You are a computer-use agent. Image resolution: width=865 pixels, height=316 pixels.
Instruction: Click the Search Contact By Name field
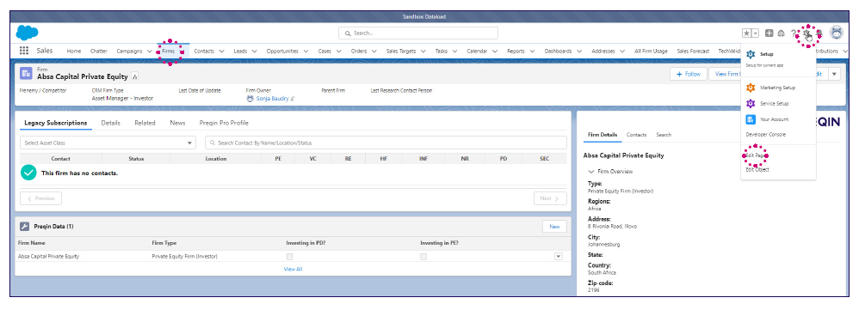tap(386, 143)
